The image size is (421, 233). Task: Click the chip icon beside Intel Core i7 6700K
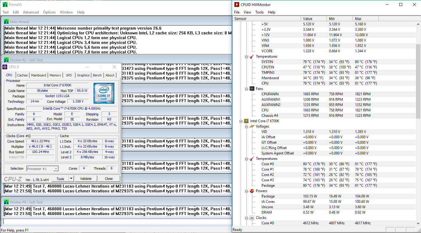[x=246, y=121]
